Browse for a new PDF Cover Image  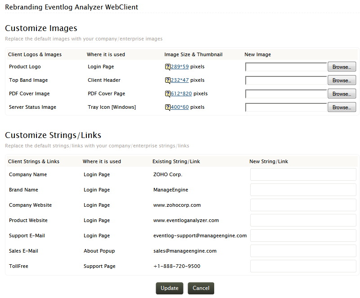(x=342, y=94)
